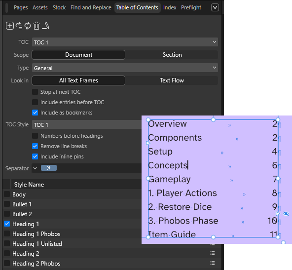
Task: Insert a new table of contents
Action: [10, 26]
